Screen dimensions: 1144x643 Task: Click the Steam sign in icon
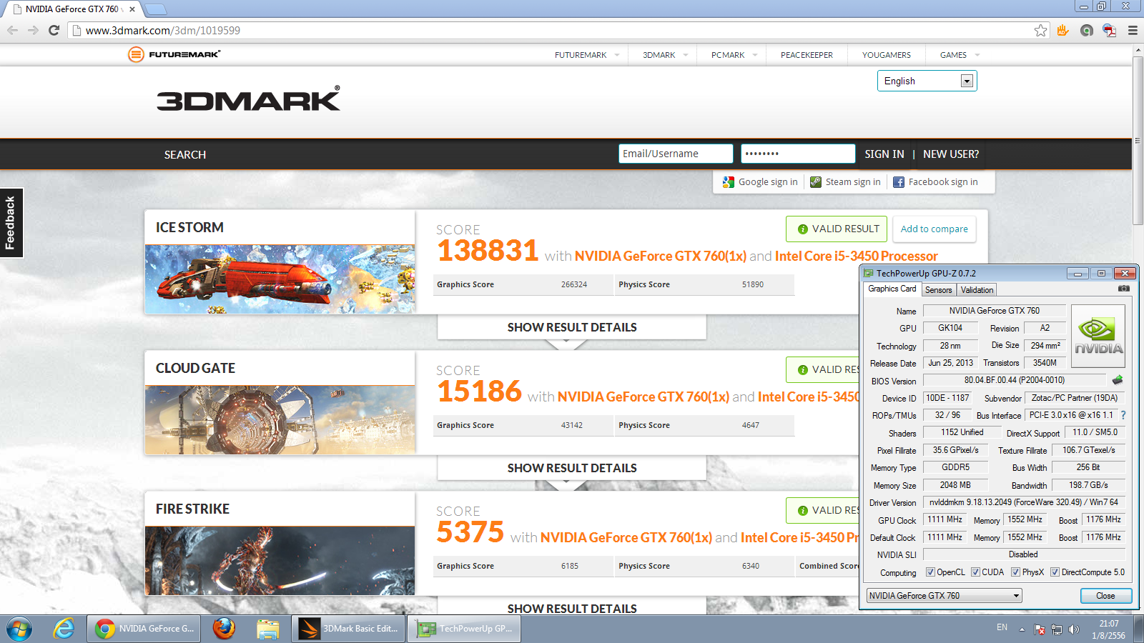(816, 182)
